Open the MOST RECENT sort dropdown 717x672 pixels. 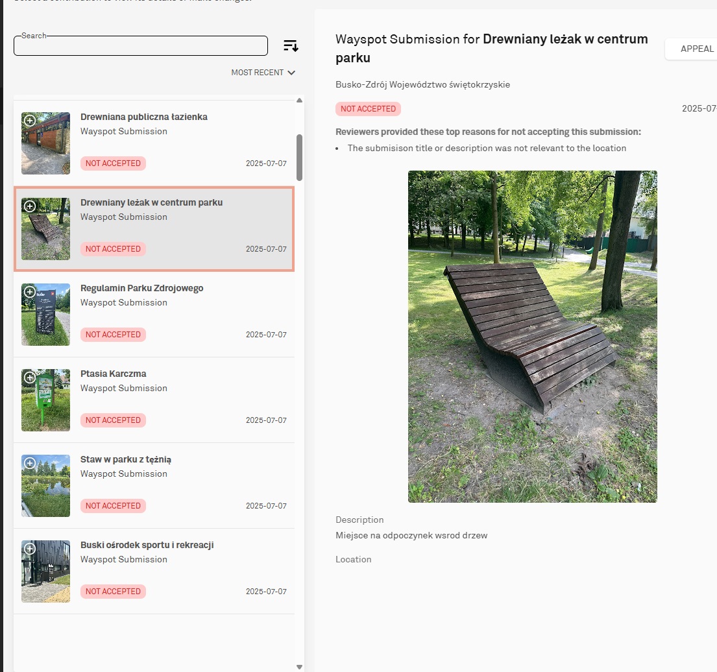click(x=263, y=73)
